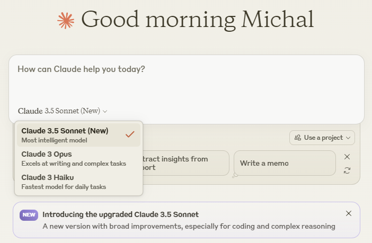
Task: Click the Good morning Michal greeting
Action: pyautogui.click(x=197, y=20)
